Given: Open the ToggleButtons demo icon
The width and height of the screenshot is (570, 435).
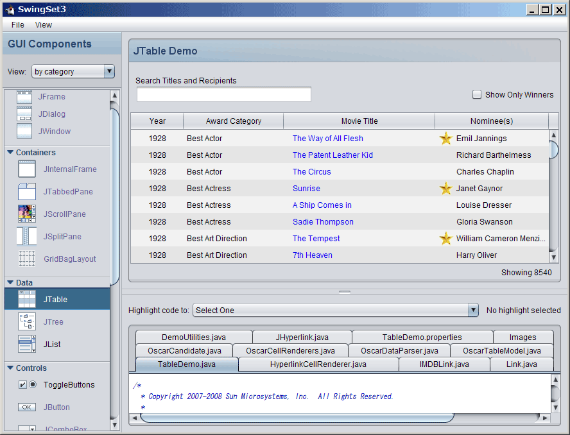Looking at the screenshot, I should pos(28,384).
